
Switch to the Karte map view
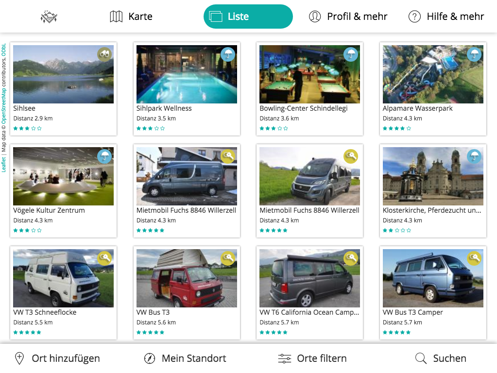[131, 17]
